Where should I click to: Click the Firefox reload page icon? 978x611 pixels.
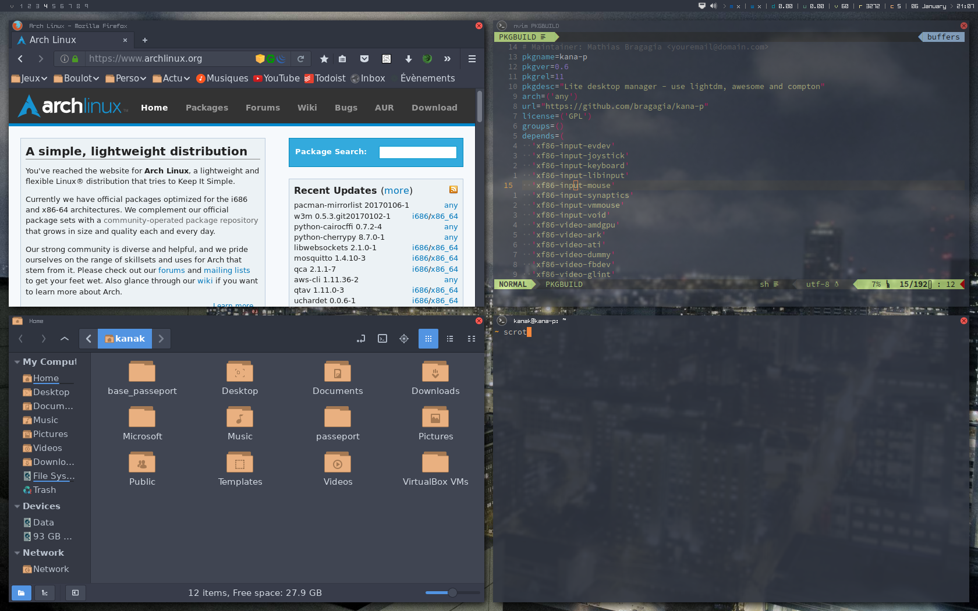tap(300, 59)
